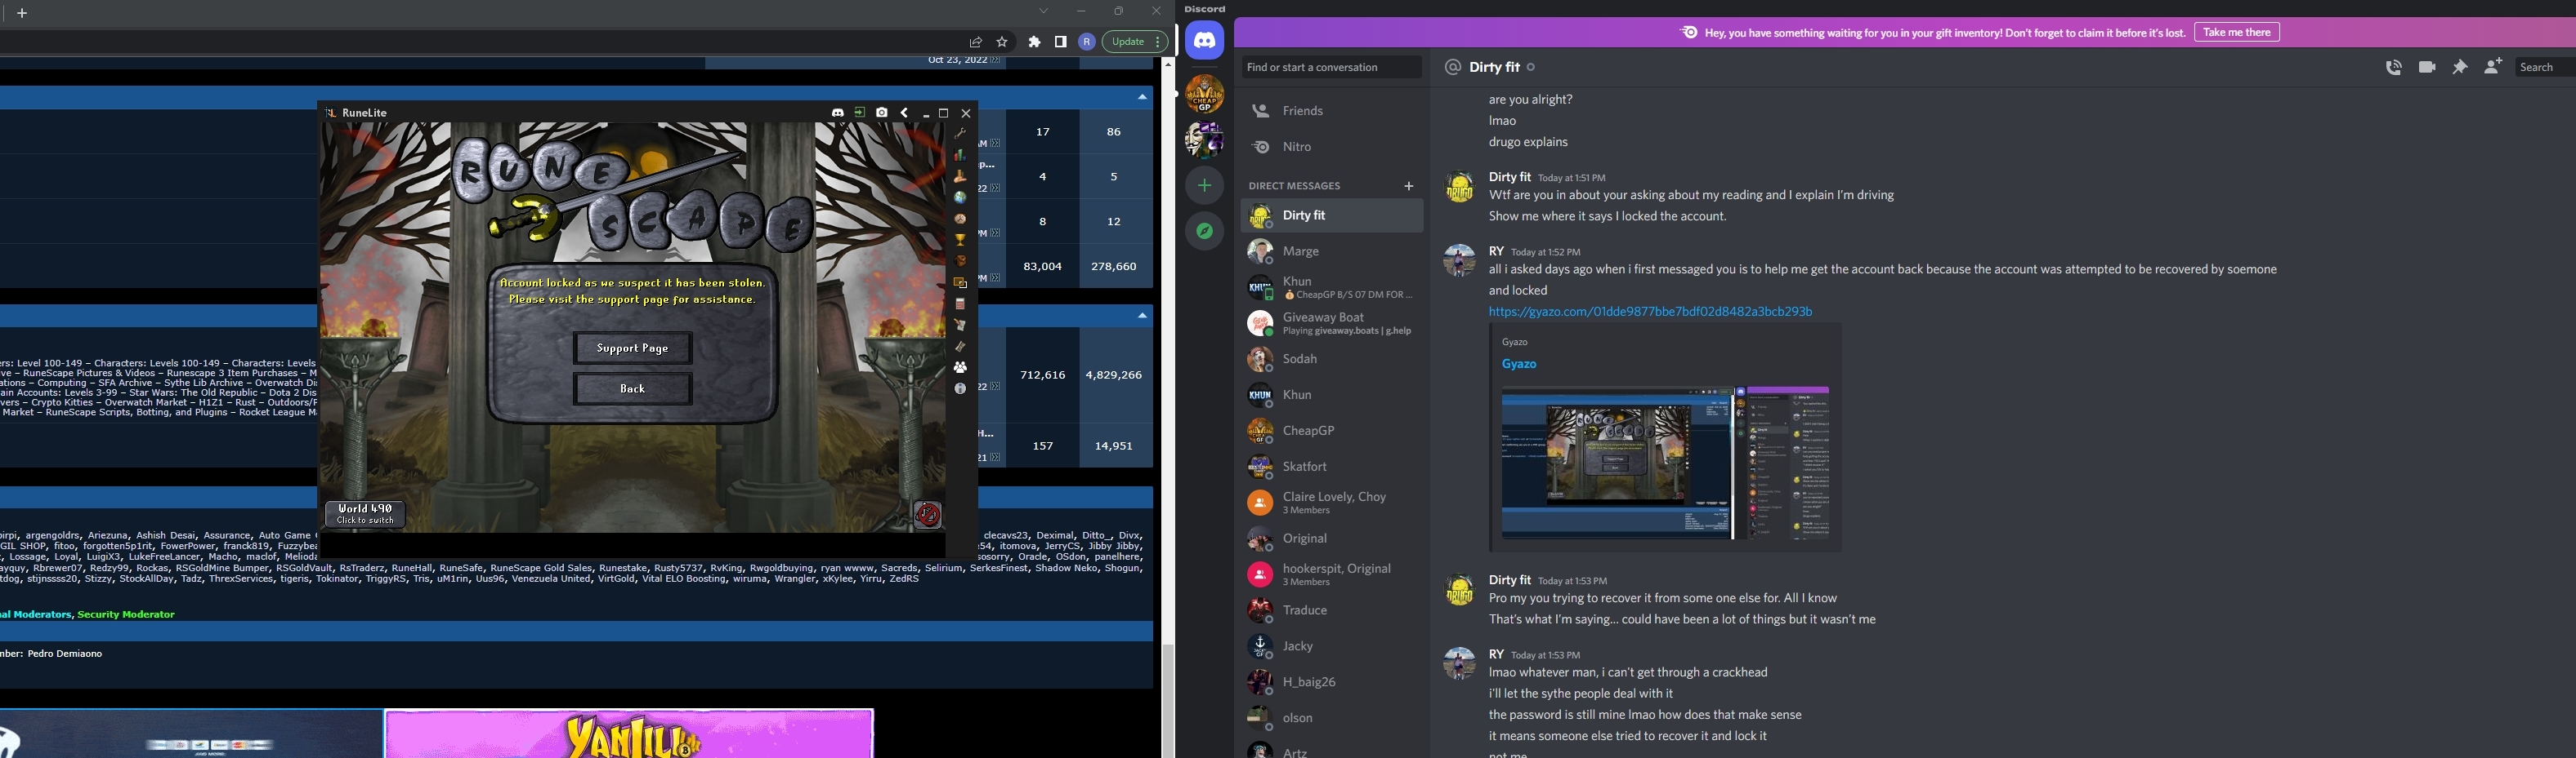The width and height of the screenshot is (2576, 758).
Task: Open the Giveaway Boat direct message
Action: tap(1331, 324)
